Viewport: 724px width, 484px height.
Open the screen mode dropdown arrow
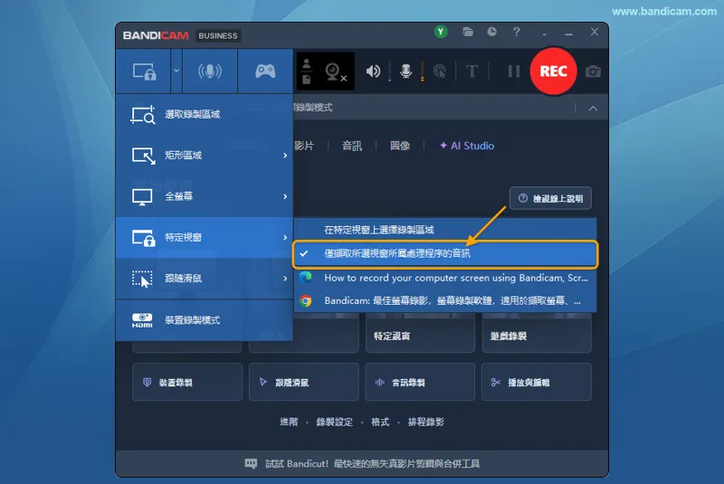coord(176,71)
